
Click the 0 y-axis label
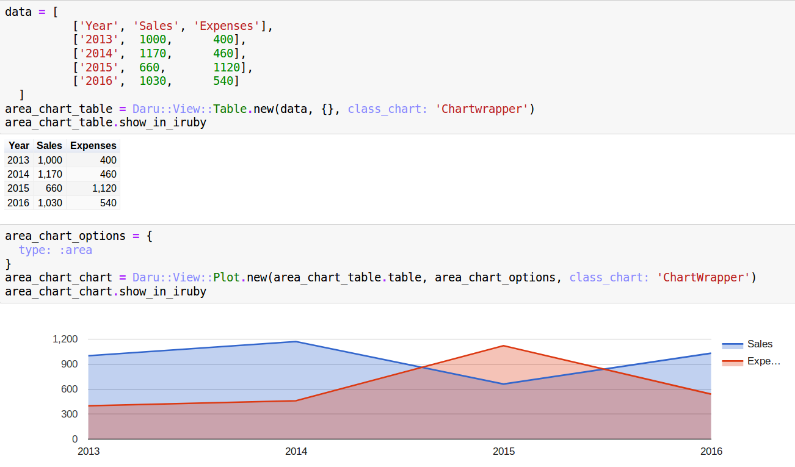point(75,439)
